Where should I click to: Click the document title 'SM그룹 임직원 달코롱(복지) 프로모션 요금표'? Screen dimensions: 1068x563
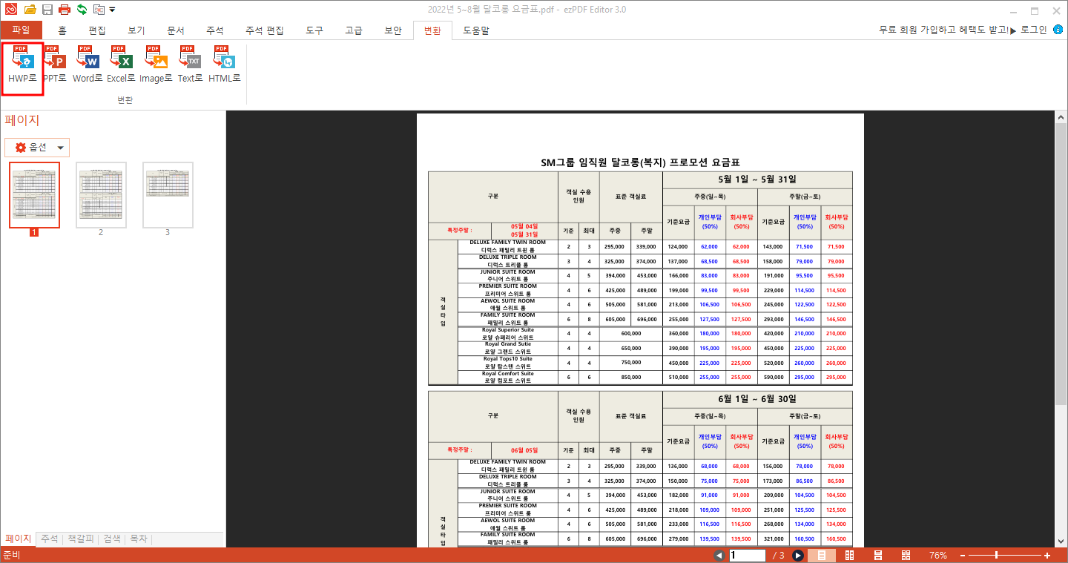click(641, 162)
